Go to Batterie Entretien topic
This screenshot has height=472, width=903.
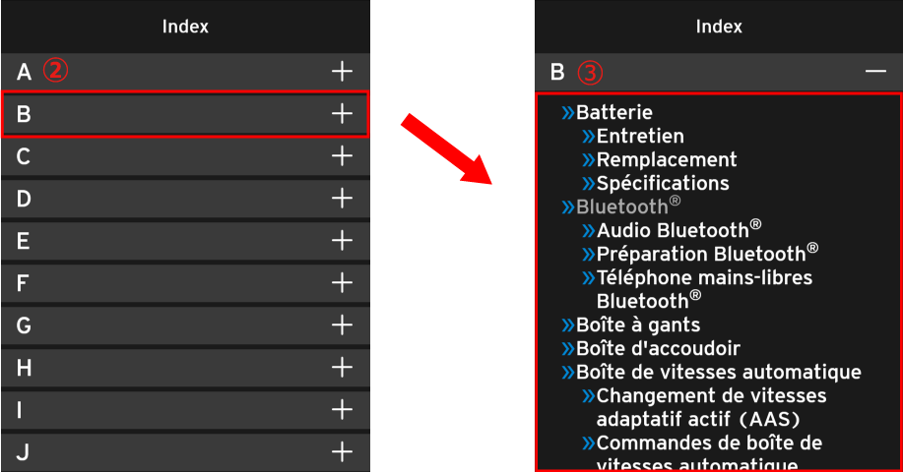click(x=639, y=136)
